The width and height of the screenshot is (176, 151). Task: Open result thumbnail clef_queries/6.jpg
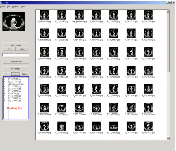(x=79, y=15)
